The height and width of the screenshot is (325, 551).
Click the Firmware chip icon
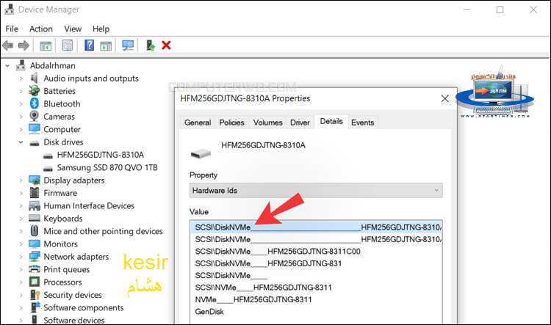(35, 193)
